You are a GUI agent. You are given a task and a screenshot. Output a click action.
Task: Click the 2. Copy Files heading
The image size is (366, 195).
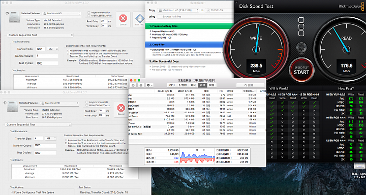[x=157, y=44]
